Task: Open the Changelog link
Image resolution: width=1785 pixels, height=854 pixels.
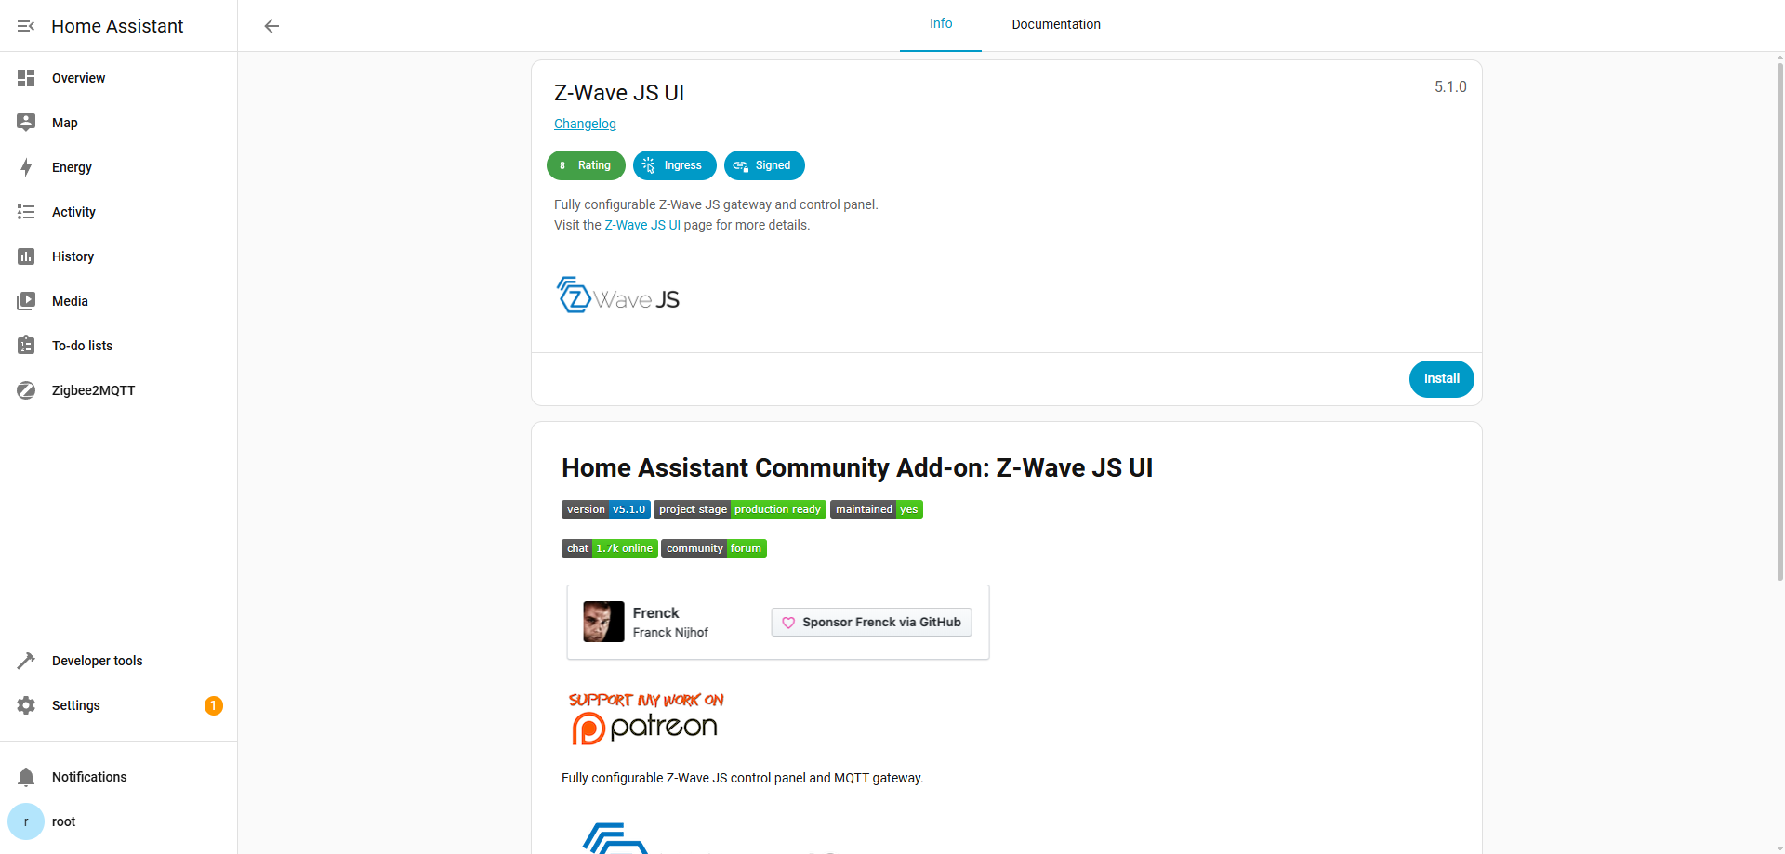Action: (585, 124)
